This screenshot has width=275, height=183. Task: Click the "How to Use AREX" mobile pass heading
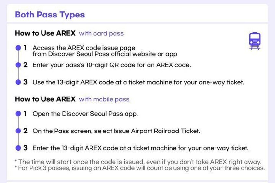coord(45,99)
